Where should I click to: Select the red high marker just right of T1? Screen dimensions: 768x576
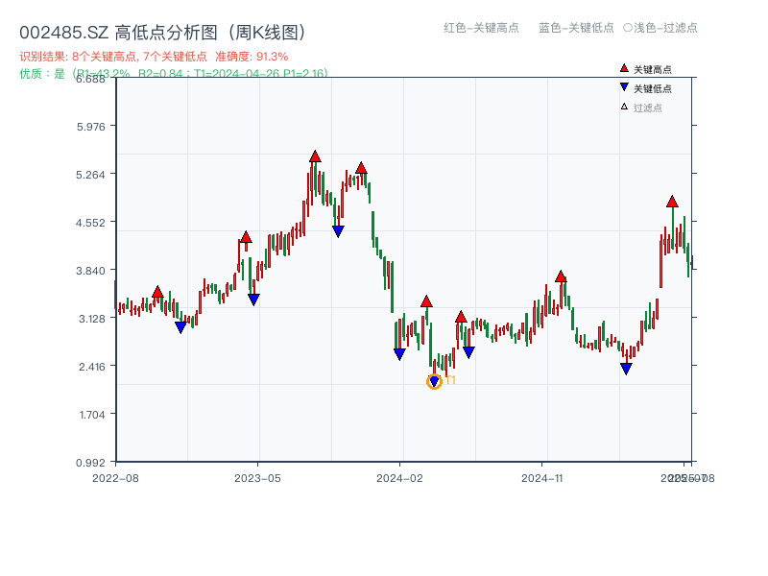click(x=461, y=317)
